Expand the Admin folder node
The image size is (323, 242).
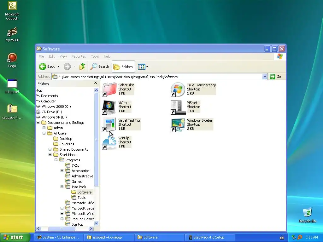tap(44, 128)
